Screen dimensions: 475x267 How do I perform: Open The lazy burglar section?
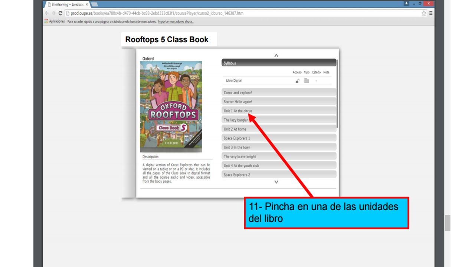tap(279, 120)
